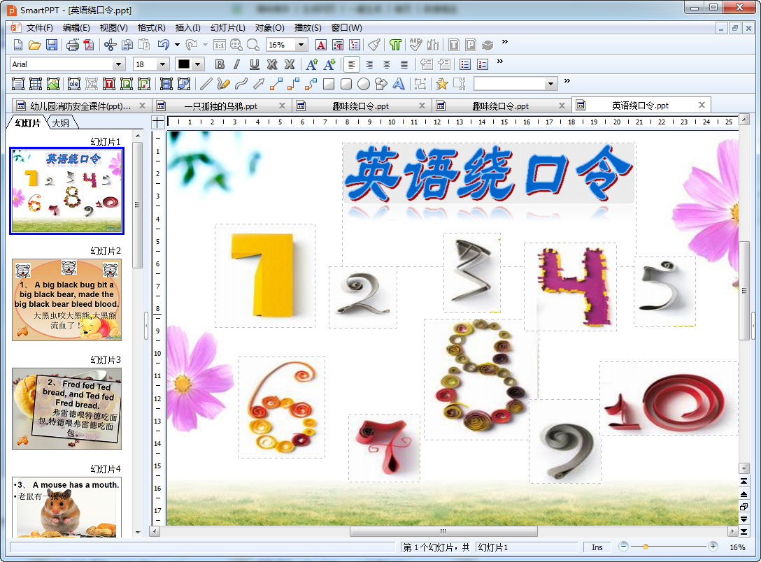Print the presentation via the printer icon

pos(73,45)
